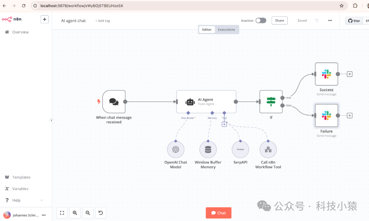Click the Chat Model connector diamond
The width and height of the screenshot is (369, 221).
(x=188, y=113)
